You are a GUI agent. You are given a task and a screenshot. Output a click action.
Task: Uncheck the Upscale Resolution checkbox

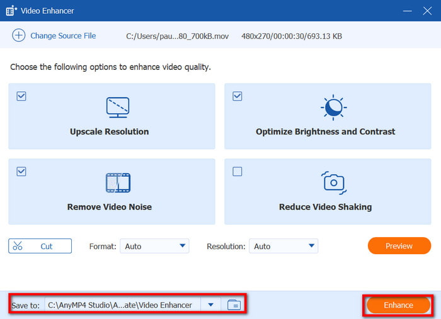21,96
